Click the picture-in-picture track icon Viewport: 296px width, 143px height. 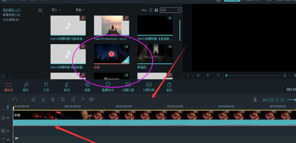pyautogui.click(x=3, y=131)
